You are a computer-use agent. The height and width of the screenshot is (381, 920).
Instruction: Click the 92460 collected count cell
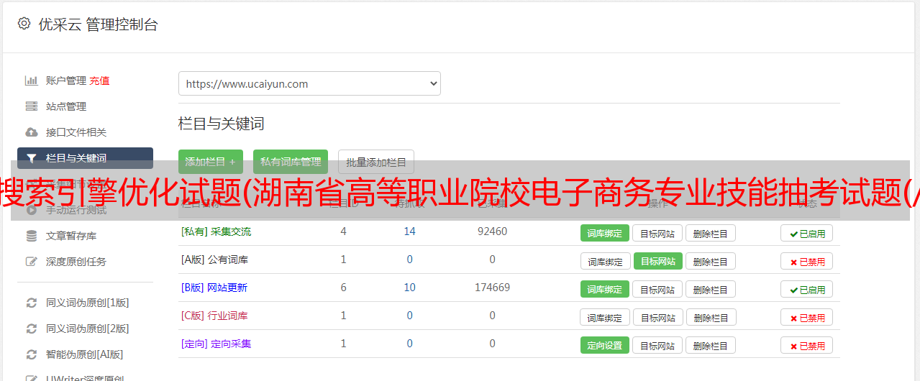point(492,231)
